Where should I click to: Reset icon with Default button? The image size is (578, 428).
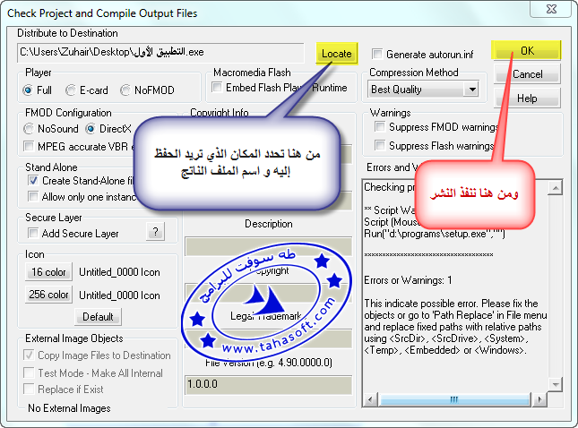98,316
